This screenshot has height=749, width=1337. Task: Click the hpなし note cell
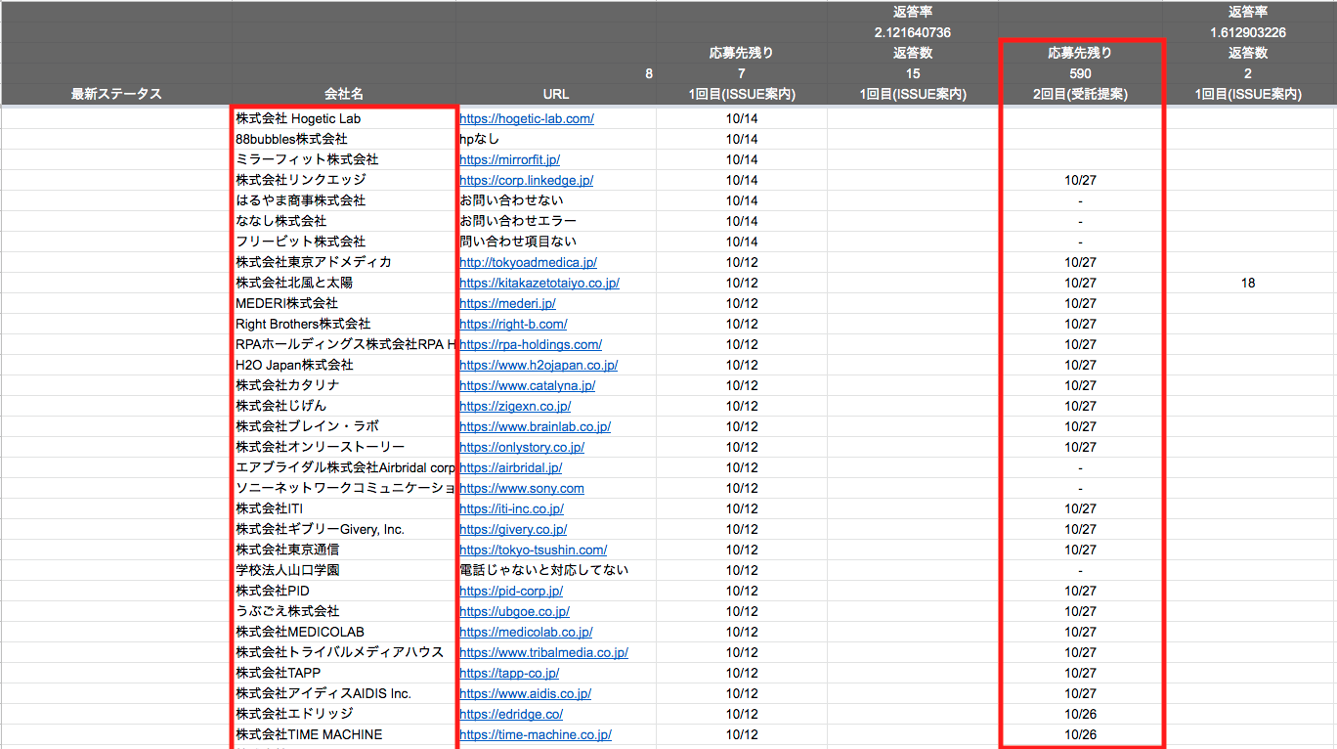556,139
